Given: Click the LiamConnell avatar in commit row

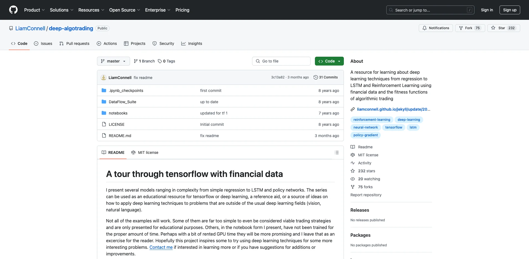Looking at the screenshot, I should point(104,78).
